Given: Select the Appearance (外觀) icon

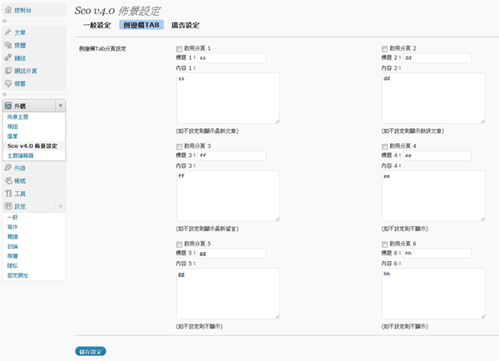Looking at the screenshot, I should tap(8, 106).
